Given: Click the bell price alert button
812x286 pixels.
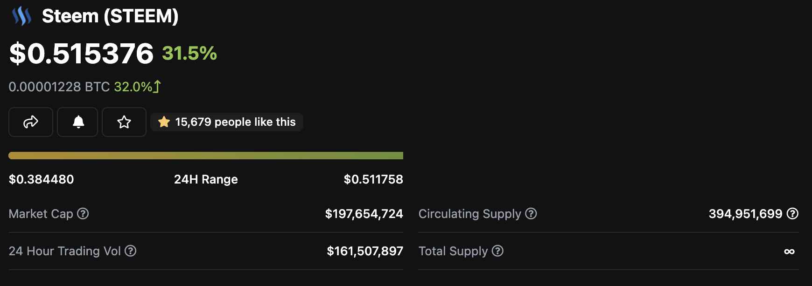Looking at the screenshot, I should pos(78,122).
